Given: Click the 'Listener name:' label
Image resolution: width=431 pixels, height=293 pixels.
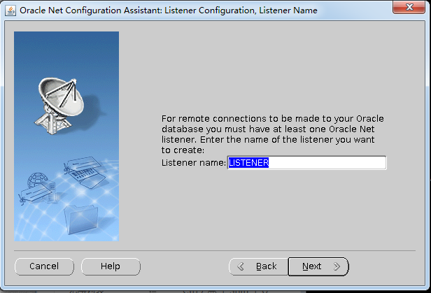Looking at the screenshot, I should coord(194,163).
